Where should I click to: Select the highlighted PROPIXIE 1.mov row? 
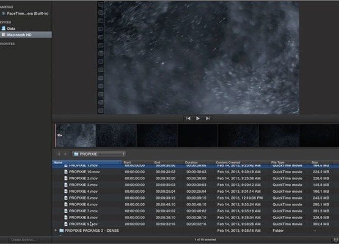click(195, 166)
